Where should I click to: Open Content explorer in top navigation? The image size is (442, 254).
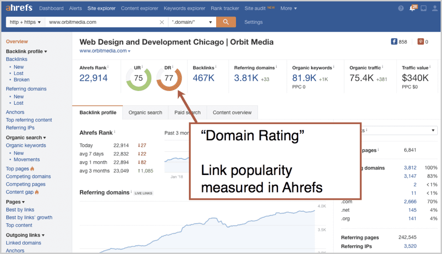point(139,8)
